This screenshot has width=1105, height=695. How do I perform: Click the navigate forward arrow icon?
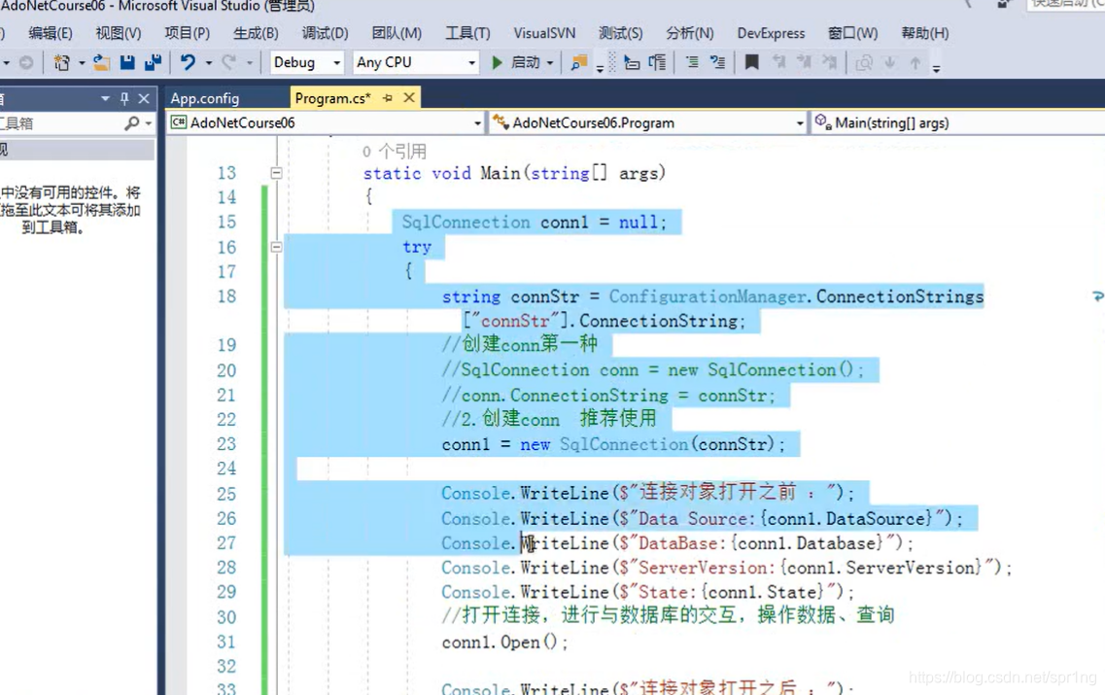click(x=26, y=63)
